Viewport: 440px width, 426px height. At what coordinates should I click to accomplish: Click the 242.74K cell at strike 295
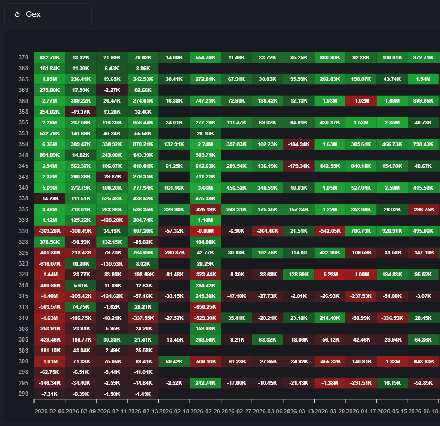pyautogui.click(x=205, y=383)
